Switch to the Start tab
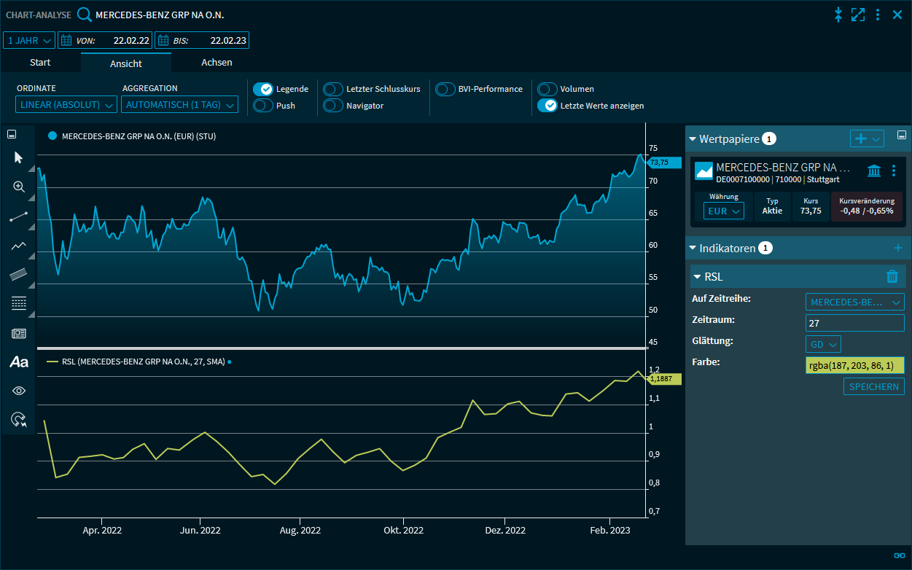Screen dimensions: 912x570 click(x=40, y=63)
